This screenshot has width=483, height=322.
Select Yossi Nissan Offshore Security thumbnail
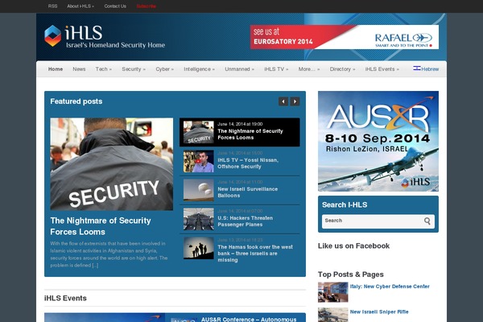199,161
